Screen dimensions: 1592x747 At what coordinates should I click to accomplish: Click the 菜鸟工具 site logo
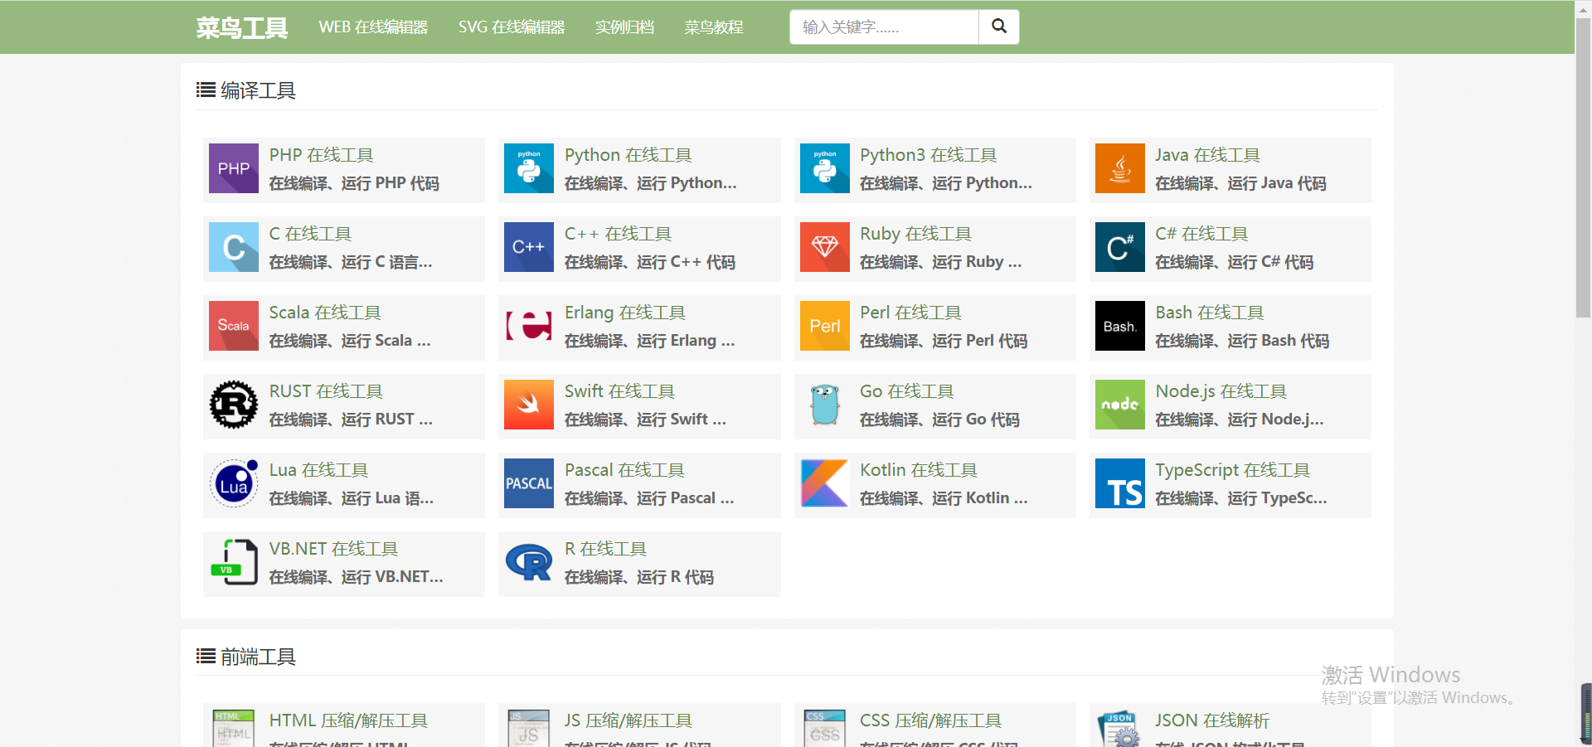tap(242, 27)
